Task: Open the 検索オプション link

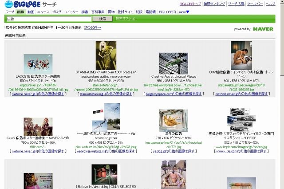Action: pyautogui.click(x=126, y=19)
